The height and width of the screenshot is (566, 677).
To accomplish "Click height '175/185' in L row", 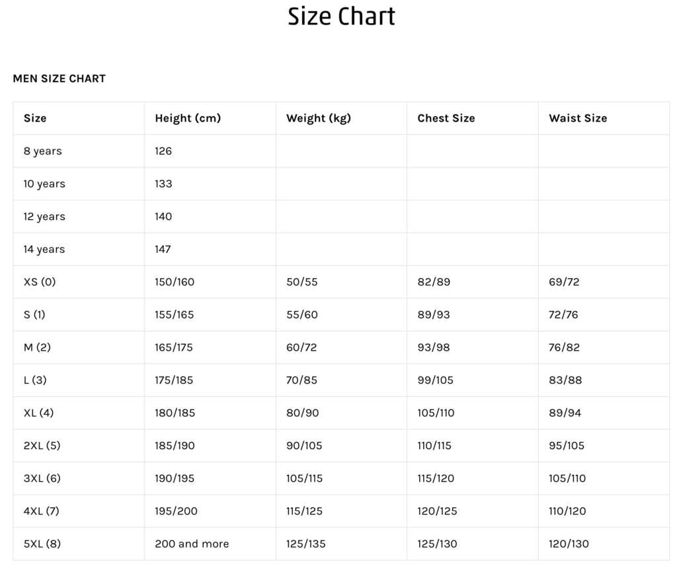I will point(174,380).
